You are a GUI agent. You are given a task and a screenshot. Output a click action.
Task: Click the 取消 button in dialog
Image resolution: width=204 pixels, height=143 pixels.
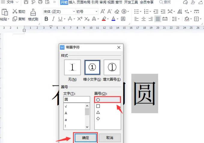[110, 138]
